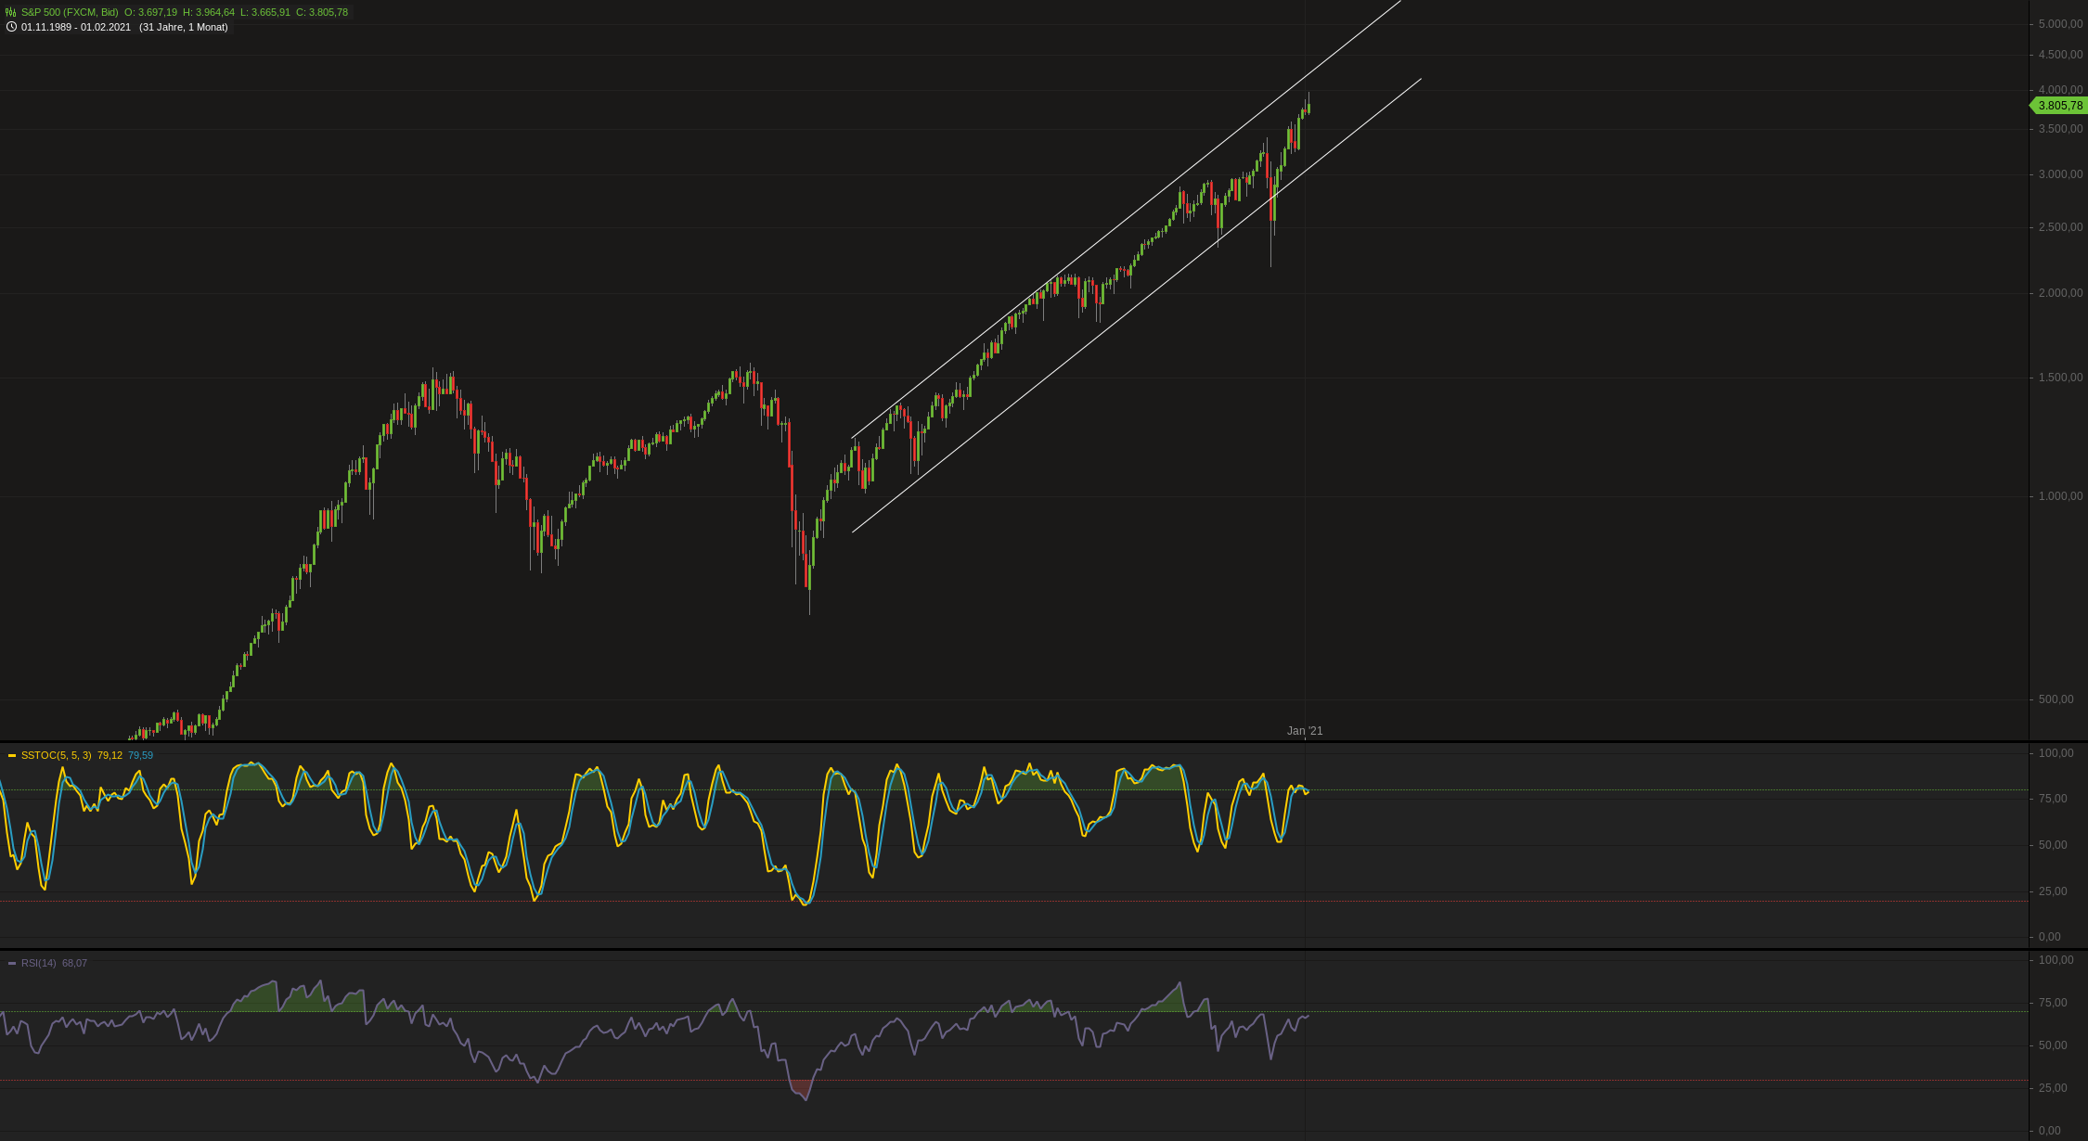
Task: Select the upper white channel trendline
Action: pyautogui.click(x=1114, y=227)
